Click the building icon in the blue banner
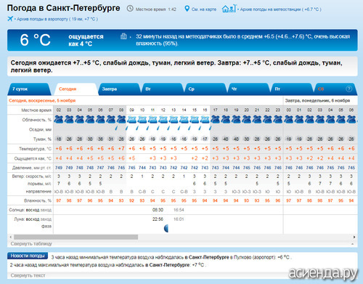Image resolution: width=363 pixels, height=284 pixels. pyautogui.click(x=123, y=36)
